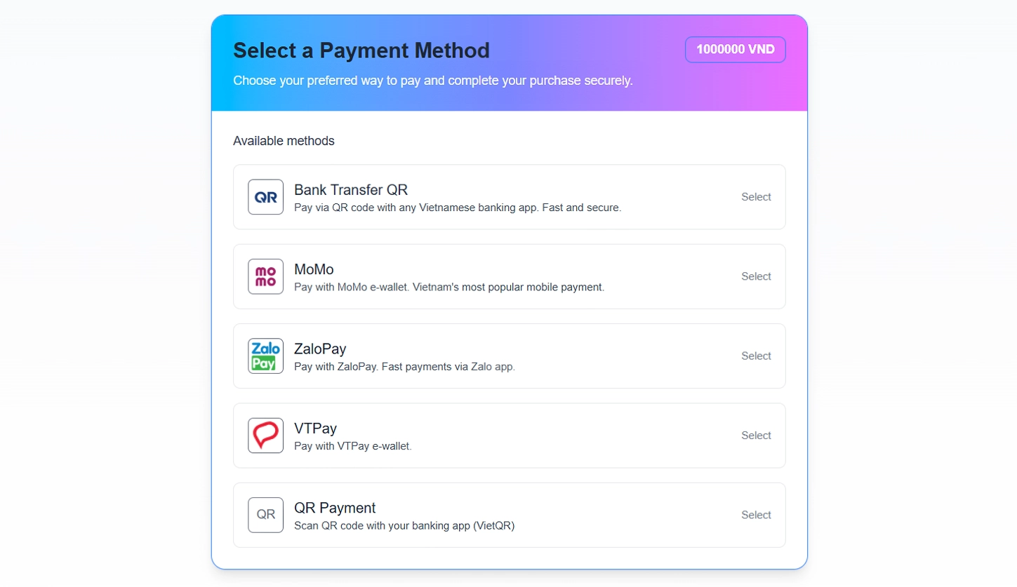Viewport: 1017px width, 587px height.
Task: Choose Select on the VTPay row
Action: 756,436
